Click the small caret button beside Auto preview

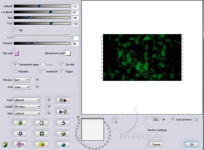tap(197, 120)
